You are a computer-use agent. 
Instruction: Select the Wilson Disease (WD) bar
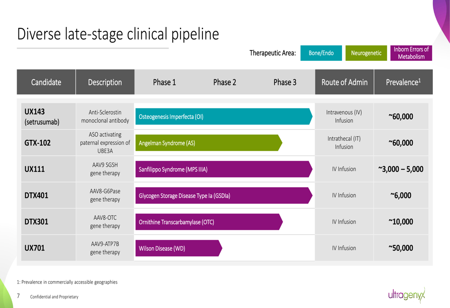point(179,248)
